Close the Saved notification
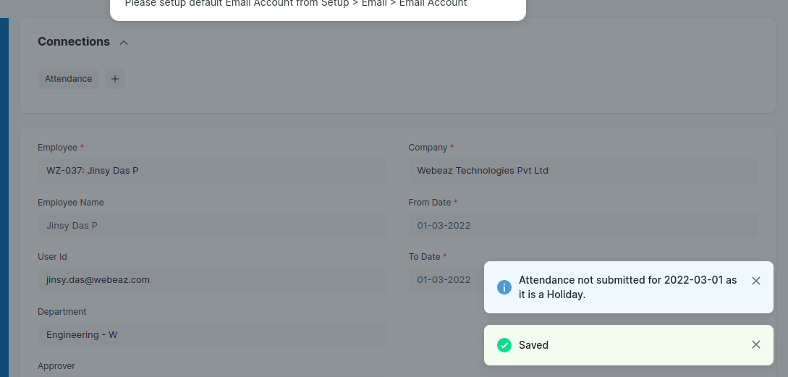 (x=756, y=344)
